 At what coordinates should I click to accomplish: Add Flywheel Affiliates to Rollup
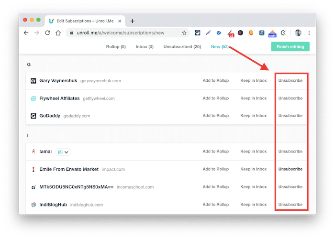point(216,98)
